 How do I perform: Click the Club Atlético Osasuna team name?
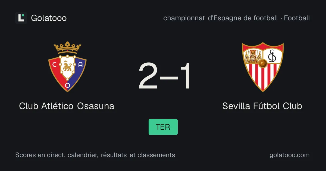coord(67,106)
